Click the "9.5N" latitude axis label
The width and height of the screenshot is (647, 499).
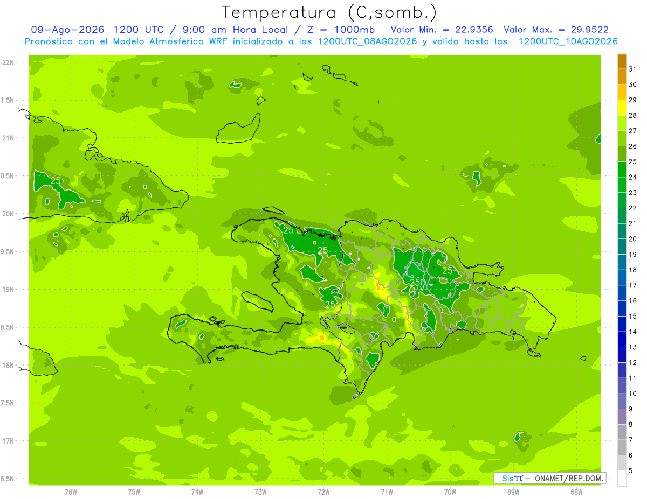[x=8, y=252]
